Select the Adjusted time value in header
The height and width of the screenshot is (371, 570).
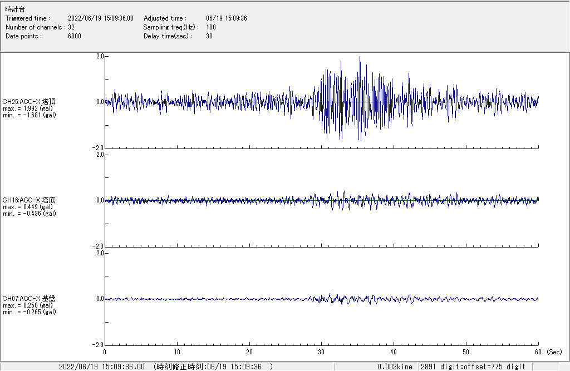(227, 18)
